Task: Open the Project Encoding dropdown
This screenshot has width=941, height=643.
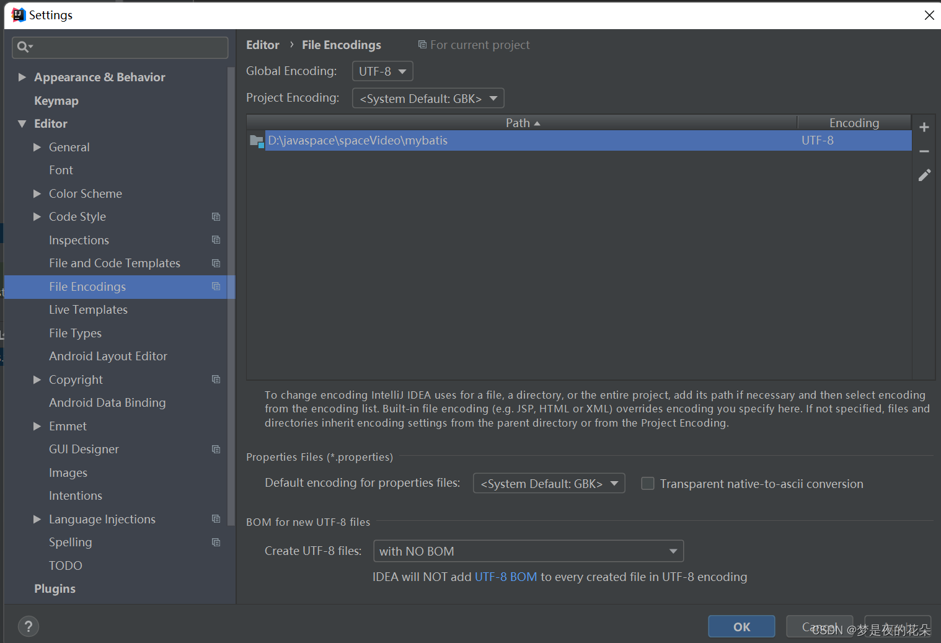Action: pyautogui.click(x=428, y=99)
